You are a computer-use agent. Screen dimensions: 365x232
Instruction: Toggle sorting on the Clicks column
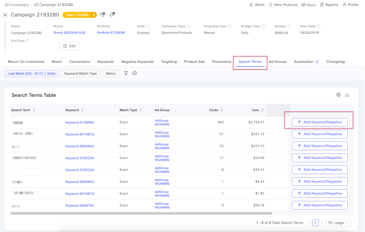pos(222,110)
